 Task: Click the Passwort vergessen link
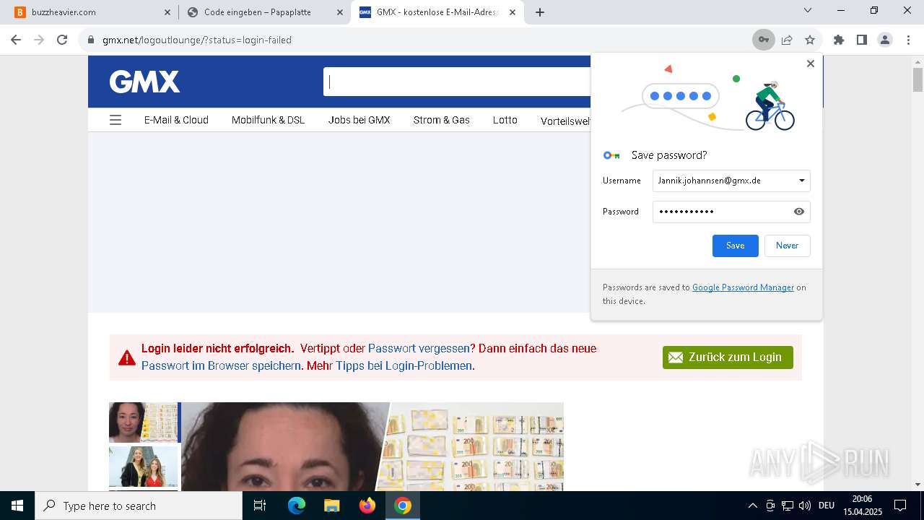tap(419, 348)
